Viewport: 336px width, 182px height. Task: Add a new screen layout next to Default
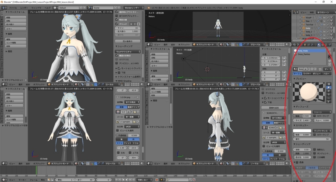point(81,8)
